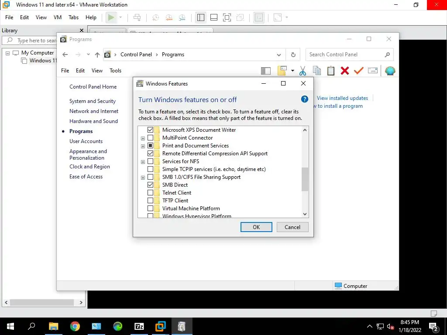Enable Simple TCPIP services checkbox
Image resolution: width=447 pixels, height=335 pixels.
[150, 169]
